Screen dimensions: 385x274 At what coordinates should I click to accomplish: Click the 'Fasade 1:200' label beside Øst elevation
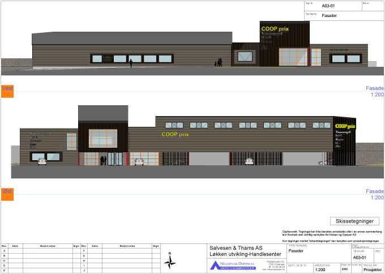(375, 194)
